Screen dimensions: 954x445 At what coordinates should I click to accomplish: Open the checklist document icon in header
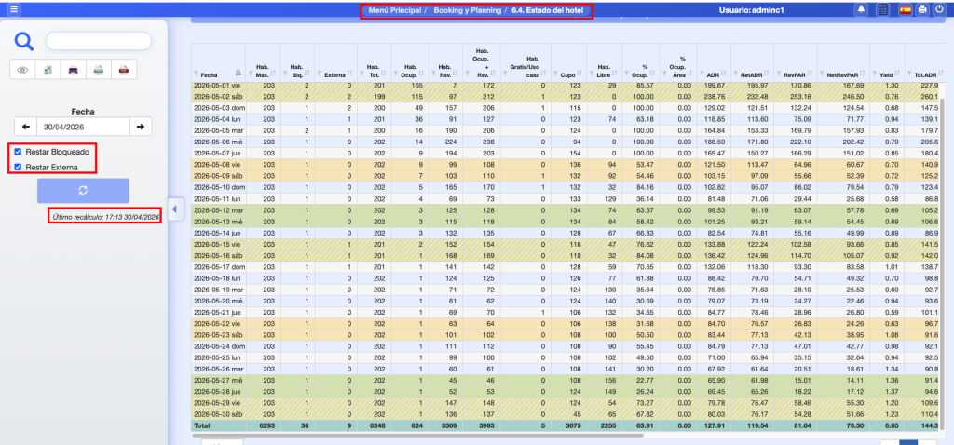click(x=883, y=9)
